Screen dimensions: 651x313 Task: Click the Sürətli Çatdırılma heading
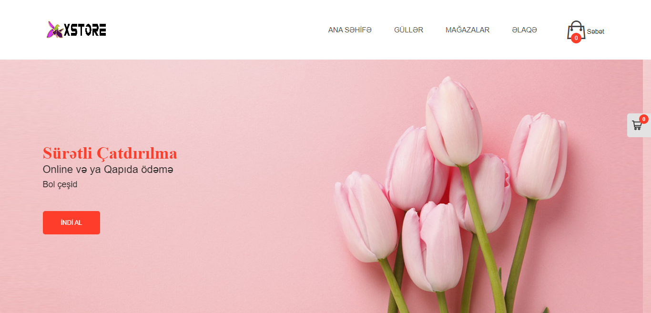(x=110, y=153)
